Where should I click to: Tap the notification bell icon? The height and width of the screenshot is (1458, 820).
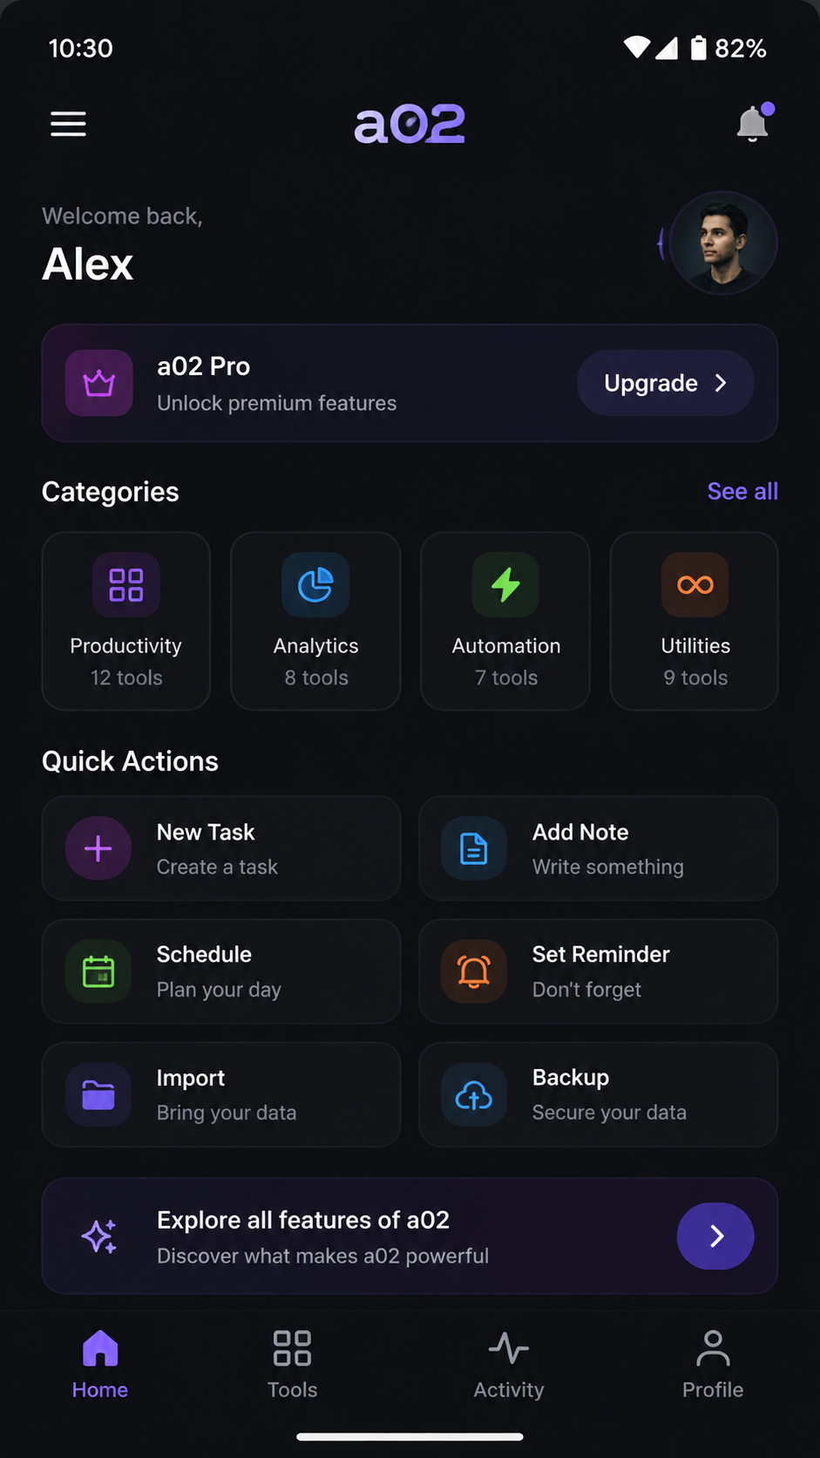[754, 123]
